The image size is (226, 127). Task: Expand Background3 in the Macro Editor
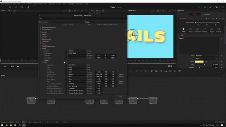(41, 39)
